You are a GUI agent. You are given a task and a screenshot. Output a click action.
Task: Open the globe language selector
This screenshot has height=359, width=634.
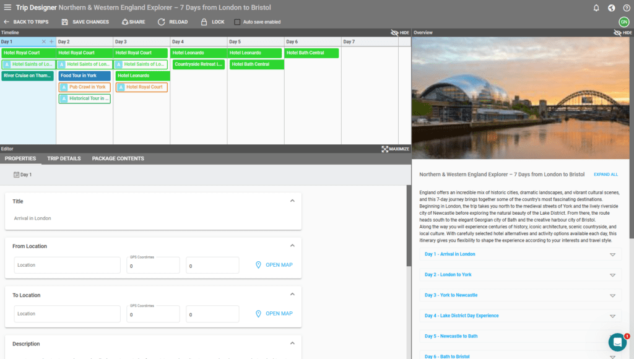[x=612, y=8]
